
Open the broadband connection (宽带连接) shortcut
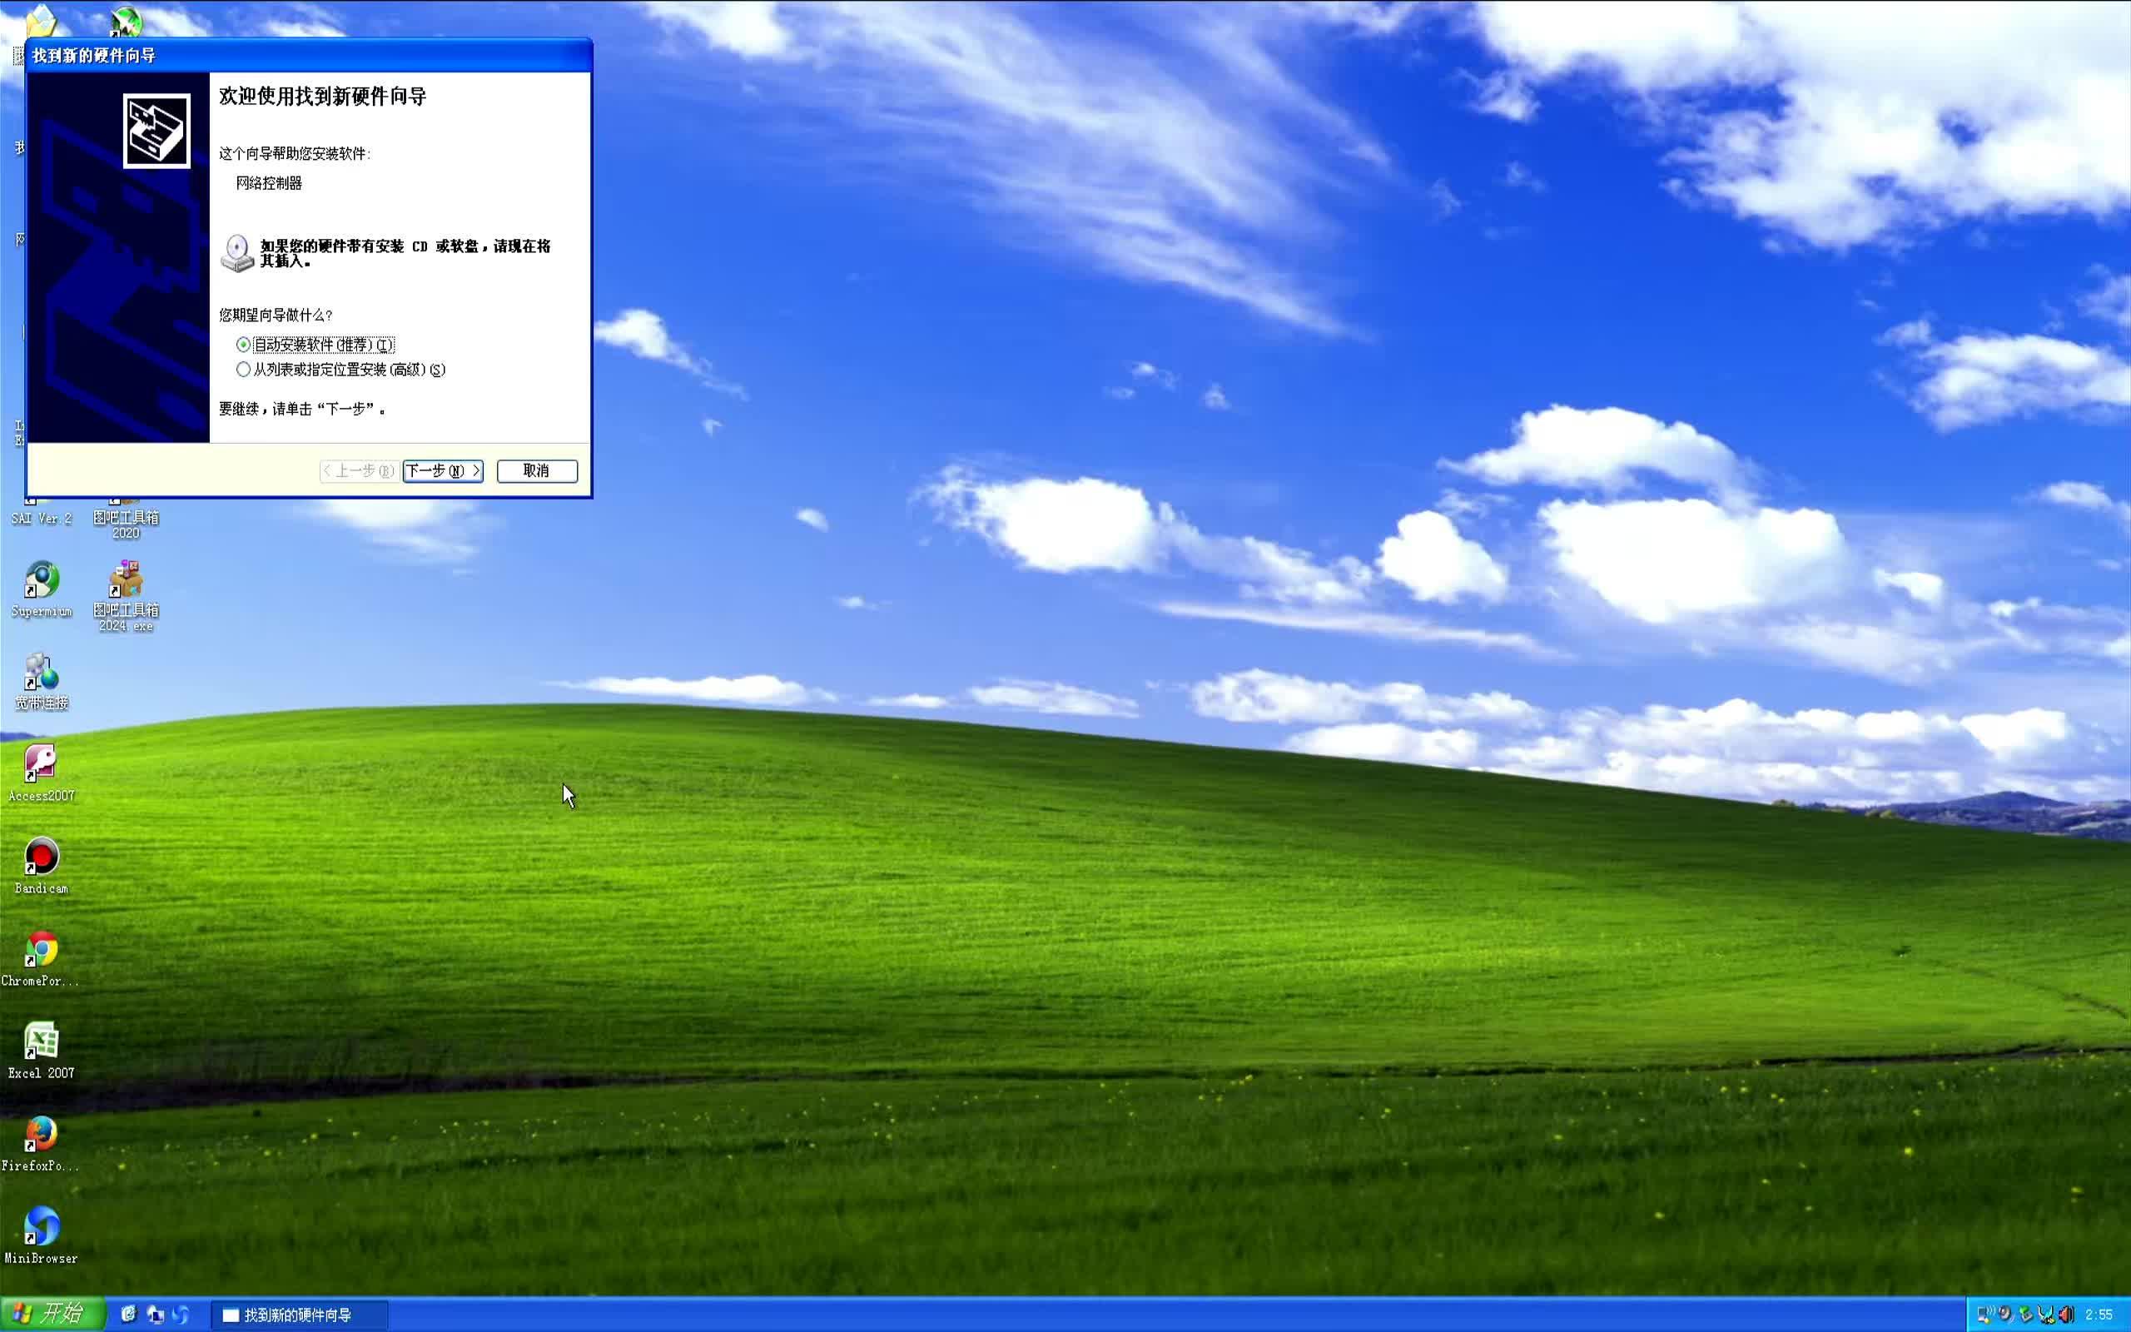[41, 674]
